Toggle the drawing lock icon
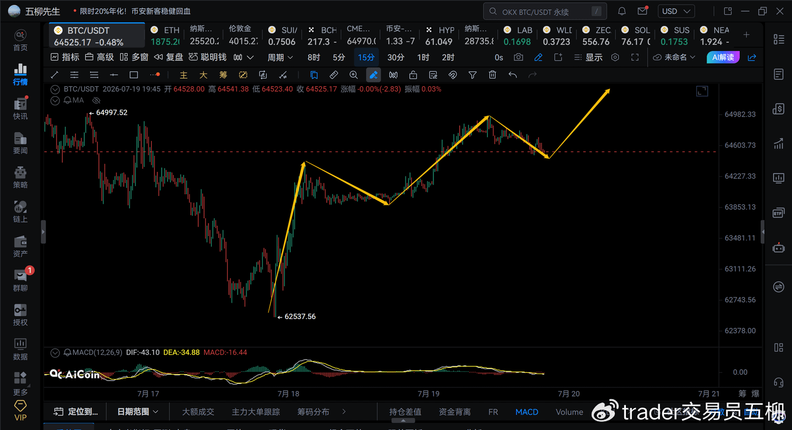 413,75
